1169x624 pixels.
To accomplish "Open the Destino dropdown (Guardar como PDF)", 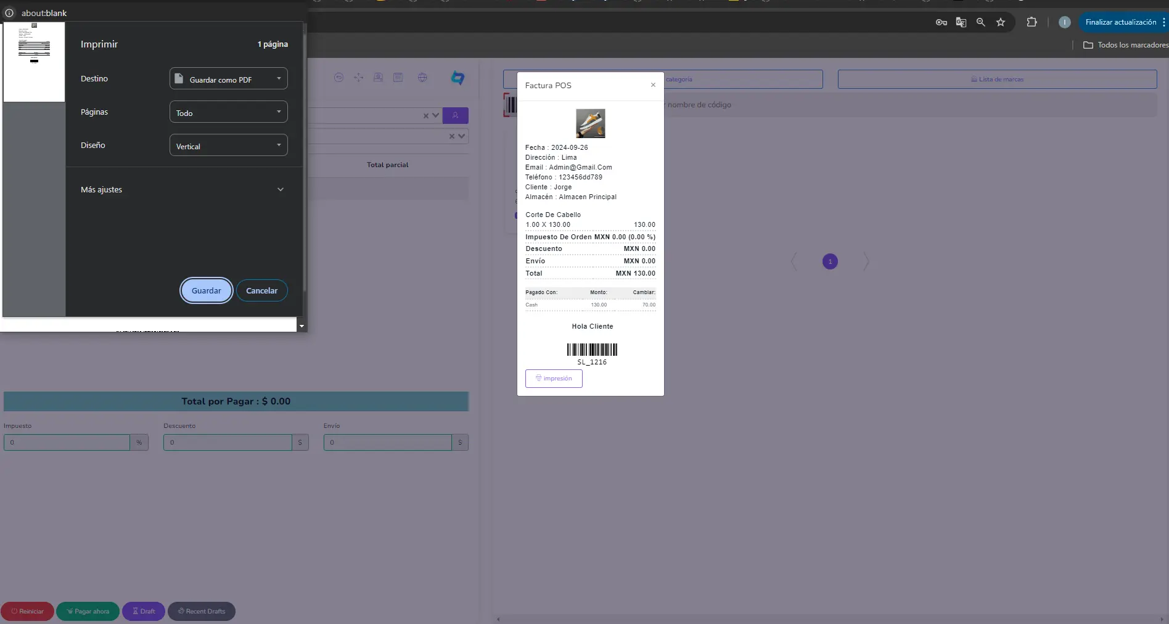I will click(x=228, y=79).
